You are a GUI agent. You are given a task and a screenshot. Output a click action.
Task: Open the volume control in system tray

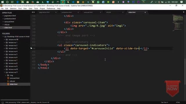pyautogui.click(x=169, y=2)
